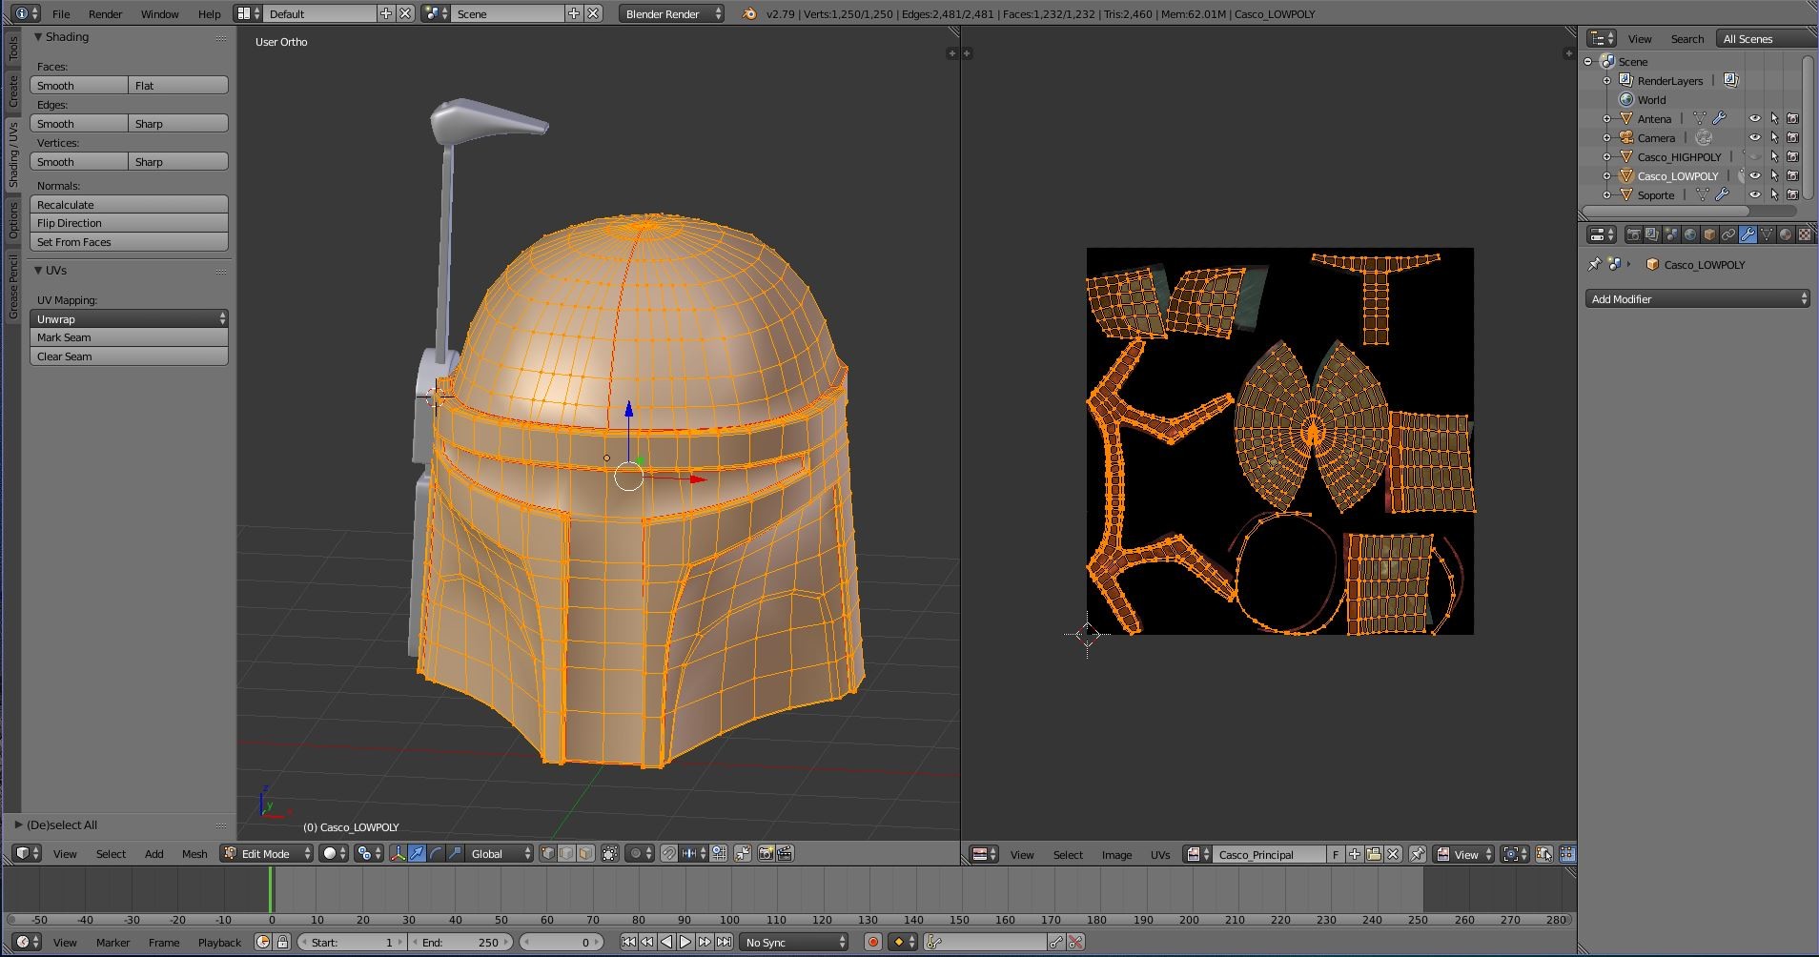Viewport: 1819px width, 957px height.
Task: Open the constraints properties chain tab
Action: (1728, 234)
